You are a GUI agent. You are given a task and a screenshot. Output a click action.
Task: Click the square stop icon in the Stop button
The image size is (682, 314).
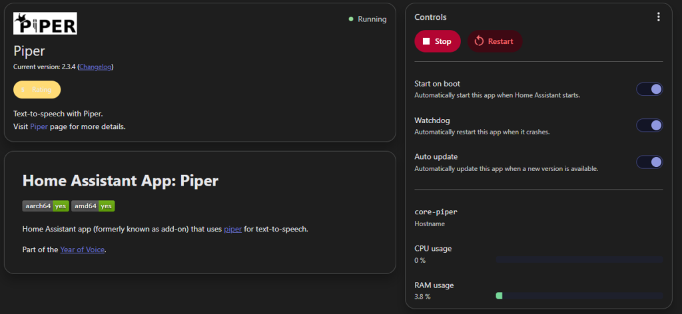click(x=426, y=41)
